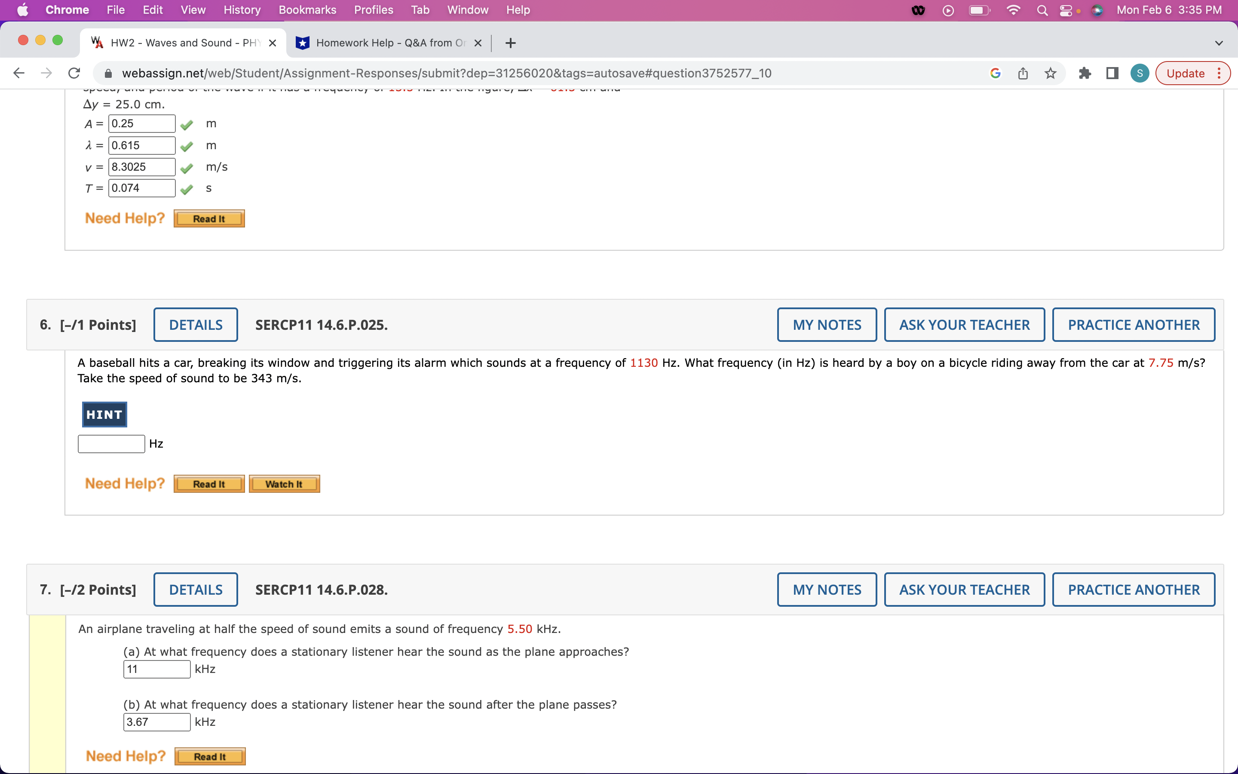Viewport: 1238px width, 774px height.
Task: Click the back navigation arrow
Action: (x=18, y=73)
